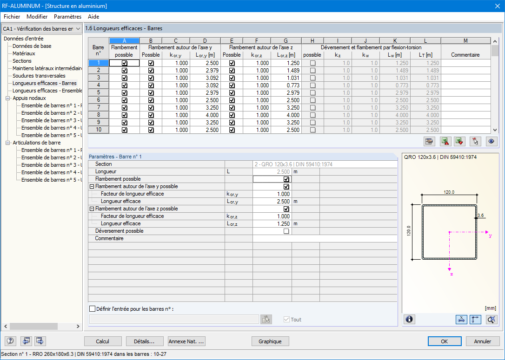This screenshot has height=360, width=505.
Task: Uncheck z-axis buckling Possible for barre 5
Action: coord(232,92)
